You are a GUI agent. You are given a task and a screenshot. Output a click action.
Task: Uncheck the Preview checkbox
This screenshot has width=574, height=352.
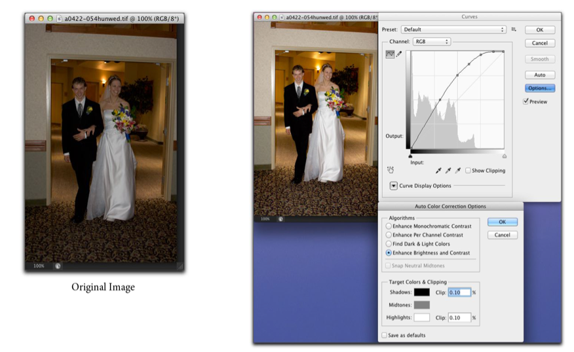point(526,101)
